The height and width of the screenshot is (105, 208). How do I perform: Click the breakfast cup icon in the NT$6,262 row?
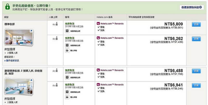pos(67,51)
